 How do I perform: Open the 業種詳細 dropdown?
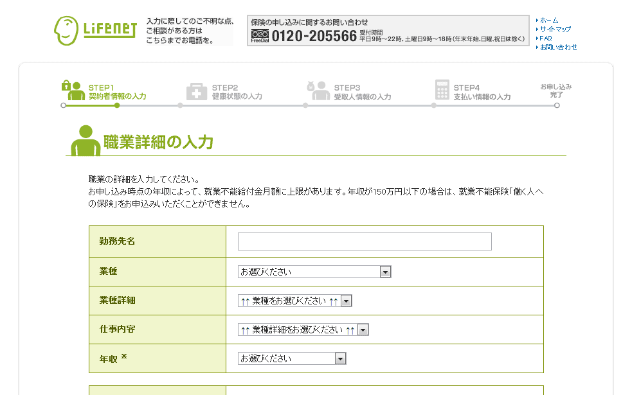pos(295,301)
